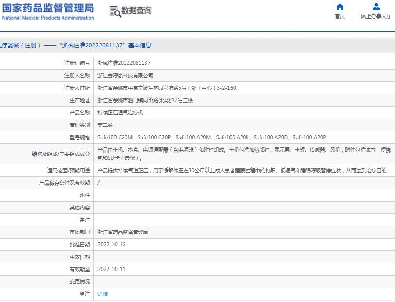Select the registration number 浙械注准20222081137 value

click(x=124, y=63)
